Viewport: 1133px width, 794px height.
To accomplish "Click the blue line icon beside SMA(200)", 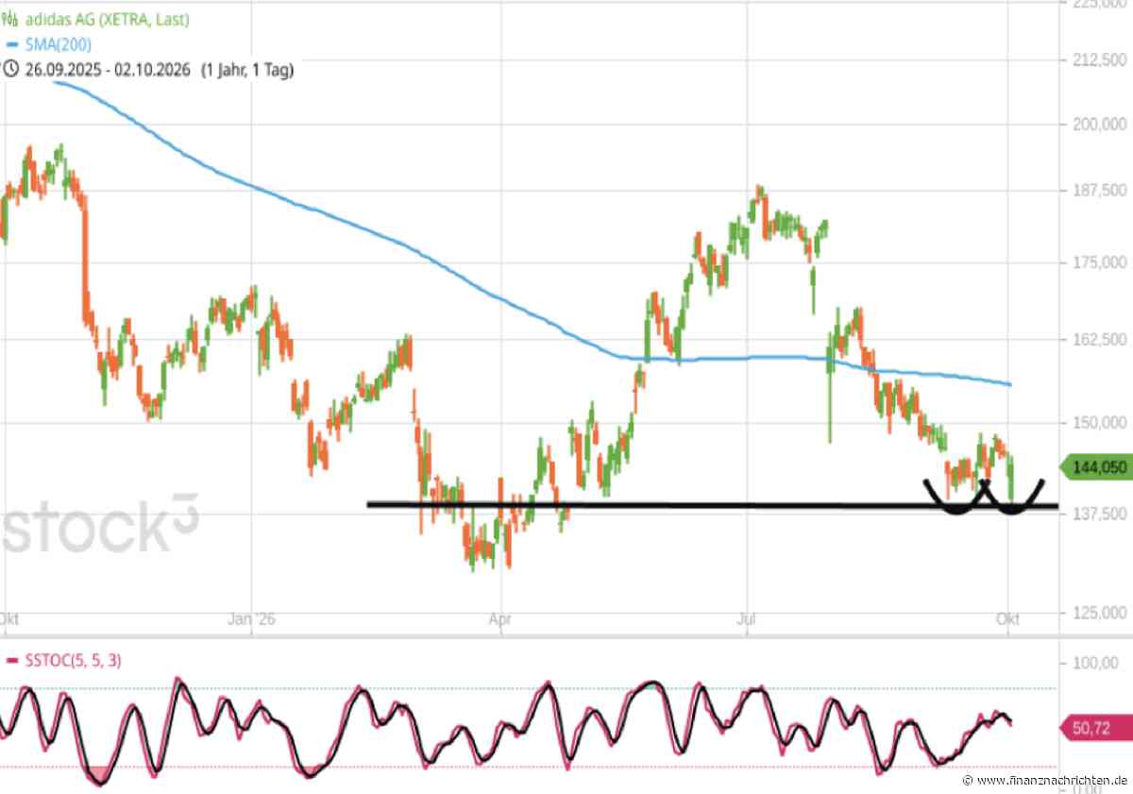I will coord(10,44).
